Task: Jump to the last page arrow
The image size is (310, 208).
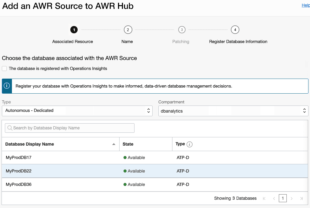Action: [301, 199]
